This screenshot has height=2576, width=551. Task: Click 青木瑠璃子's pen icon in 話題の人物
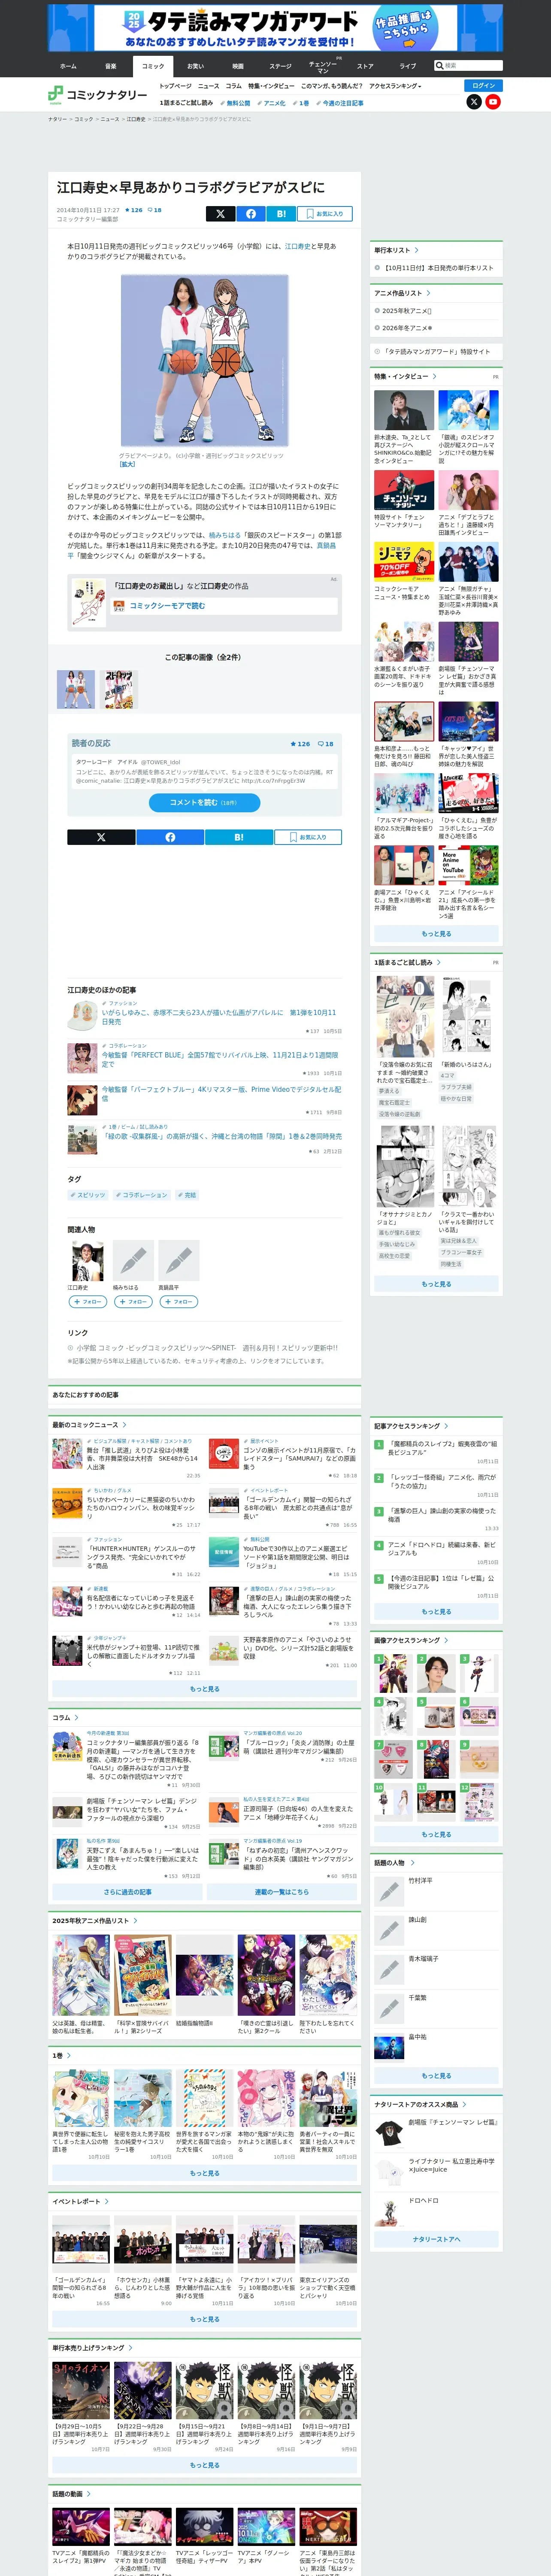pos(388,1969)
